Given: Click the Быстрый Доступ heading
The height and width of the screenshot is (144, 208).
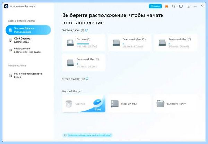Looking at the screenshot, I should [x=72, y=91].
